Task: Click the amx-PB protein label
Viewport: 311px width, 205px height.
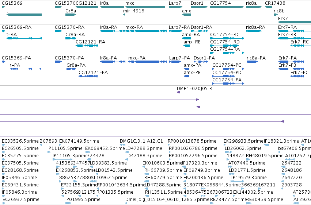Action: pos(192,73)
